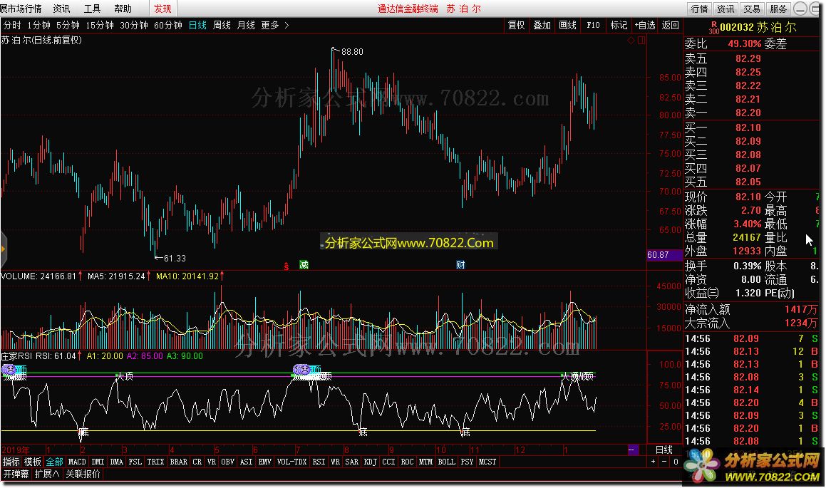826x488 pixels.
Task: Select the VOL-TDX indicator
Action: (x=291, y=462)
